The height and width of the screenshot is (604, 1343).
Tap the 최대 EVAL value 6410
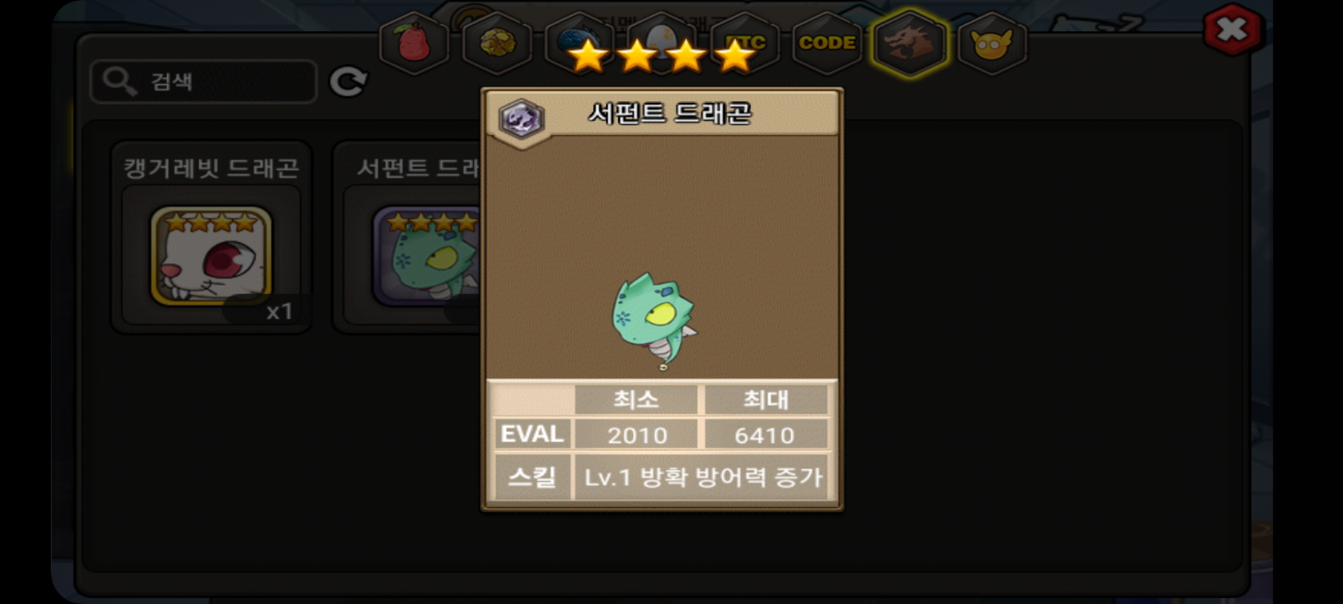click(x=766, y=435)
